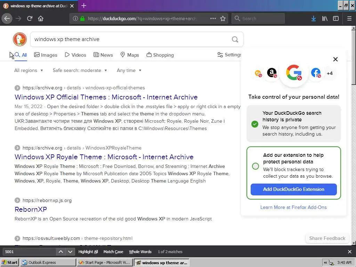Toggle Whole Words in find bar
Viewport: 356px width, 267px height.
[x=140, y=252]
